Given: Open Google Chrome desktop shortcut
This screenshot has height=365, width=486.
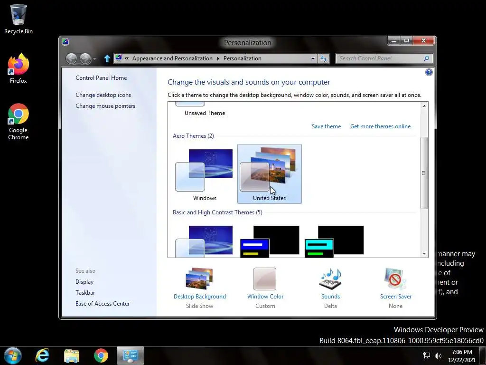Looking at the screenshot, I should click(19, 122).
